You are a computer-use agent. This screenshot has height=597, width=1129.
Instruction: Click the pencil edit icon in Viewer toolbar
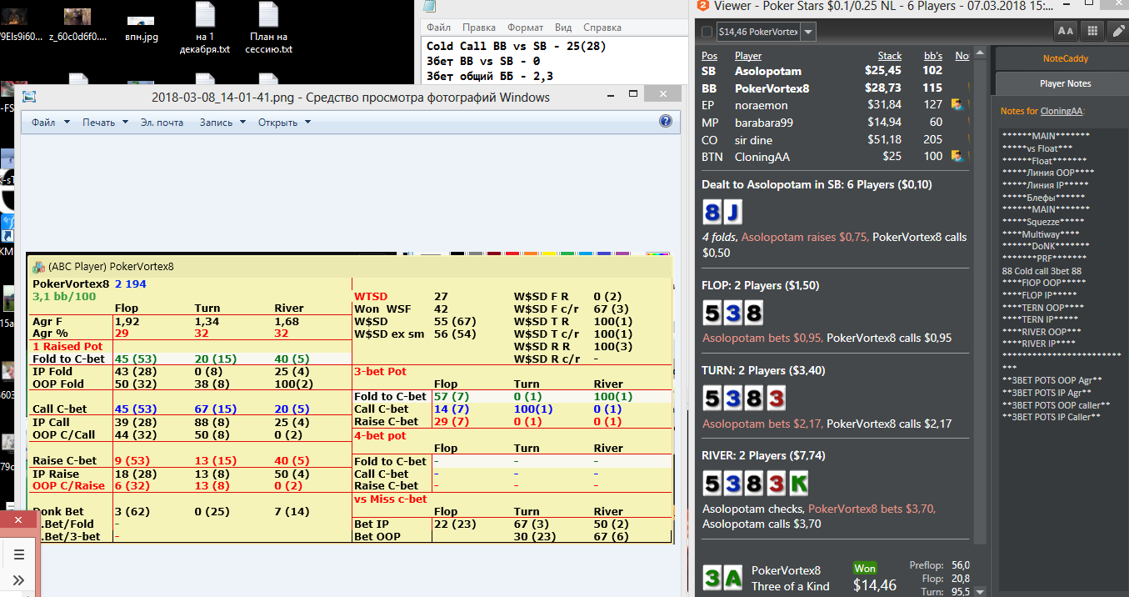1118,31
